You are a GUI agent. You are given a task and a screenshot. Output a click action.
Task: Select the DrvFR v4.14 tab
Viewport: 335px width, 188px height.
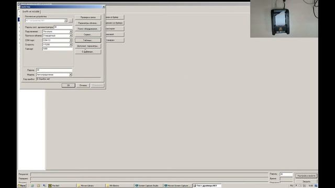coord(31,11)
